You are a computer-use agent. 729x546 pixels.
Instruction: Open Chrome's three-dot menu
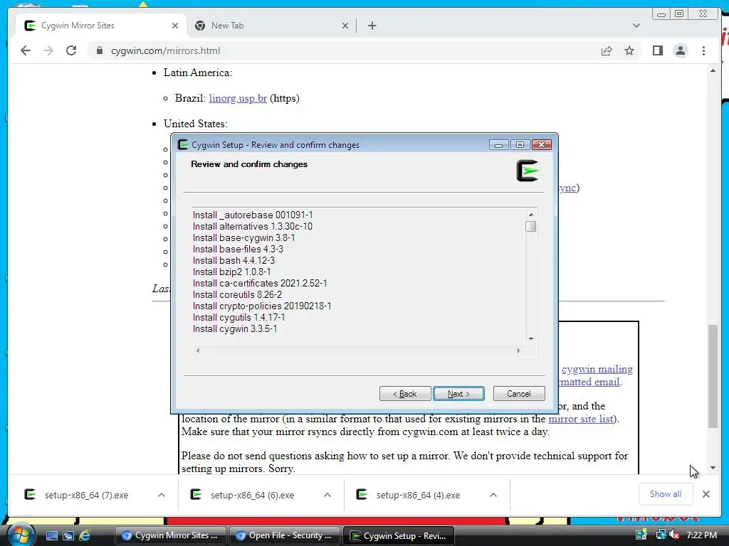[x=703, y=50]
